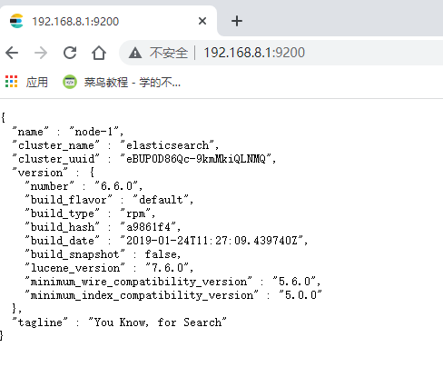Image resolution: width=443 pixels, height=367 pixels.
Task: Click the "elasticsearch" cluster name value
Action: click(x=167, y=145)
